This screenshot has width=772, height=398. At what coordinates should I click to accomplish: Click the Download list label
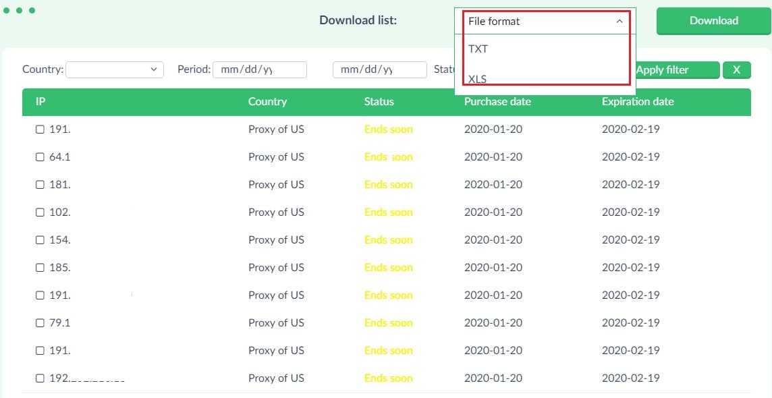pyautogui.click(x=358, y=20)
